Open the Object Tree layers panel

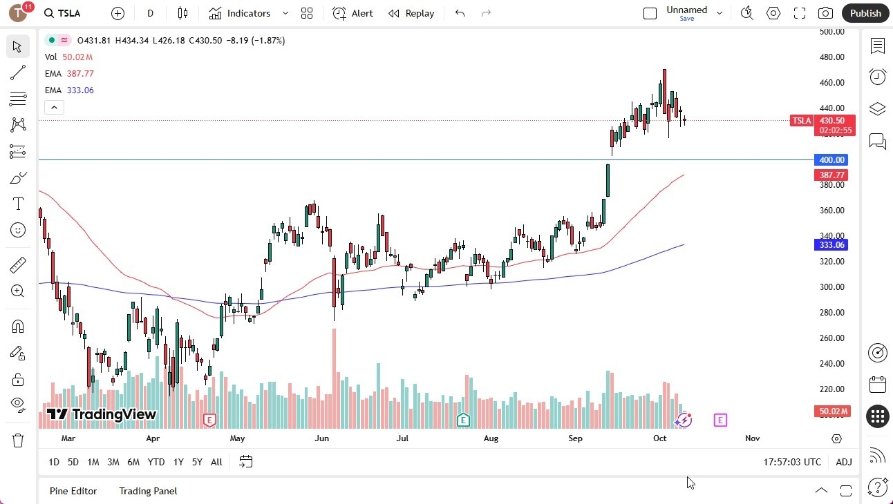tap(878, 108)
